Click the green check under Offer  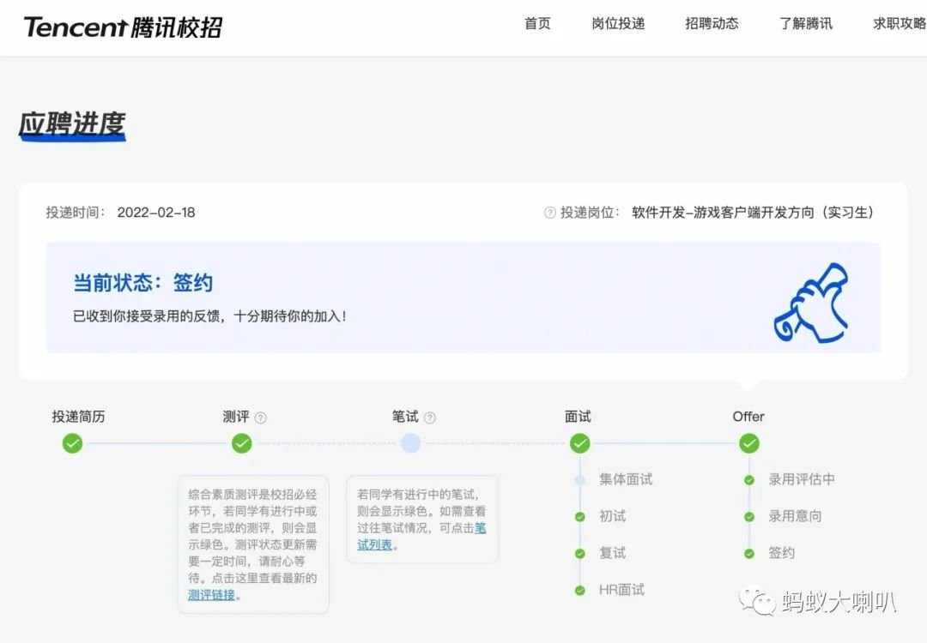(749, 443)
